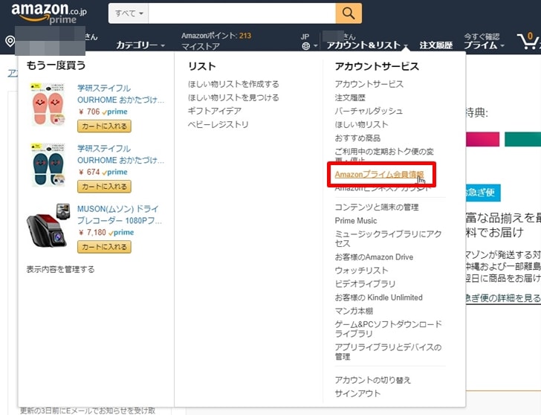Open バーチャルダッシュ menu entry
This screenshot has height=415, width=541.
369,111
